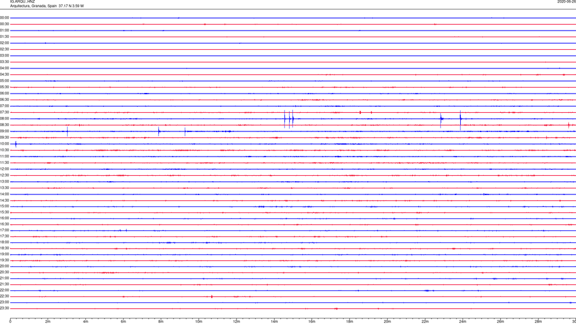Choose the 23:30 time label
Viewport: 576px width, 324px height.
(x=4, y=308)
